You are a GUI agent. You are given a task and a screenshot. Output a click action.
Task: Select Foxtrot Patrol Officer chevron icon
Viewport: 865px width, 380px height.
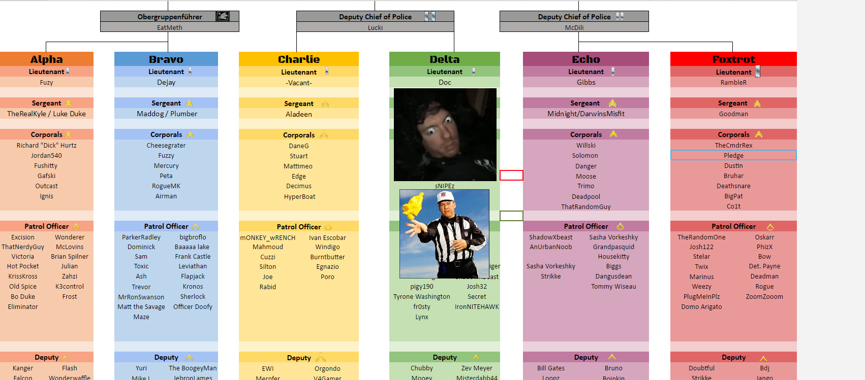(x=770, y=227)
